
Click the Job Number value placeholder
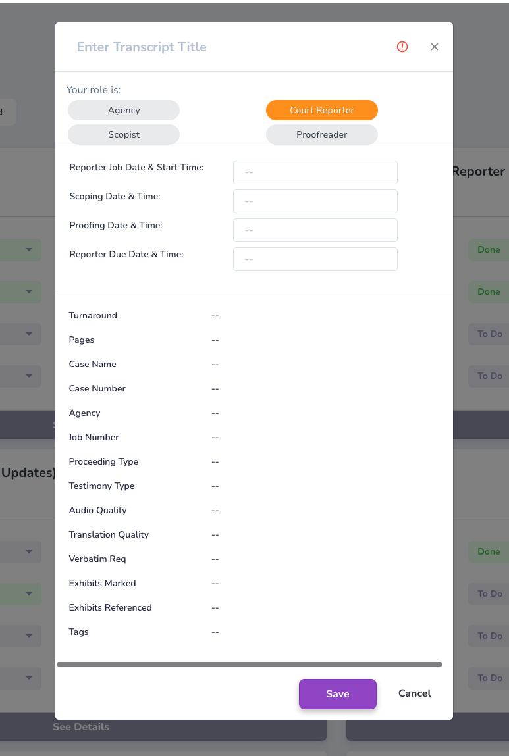pos(215,438)
